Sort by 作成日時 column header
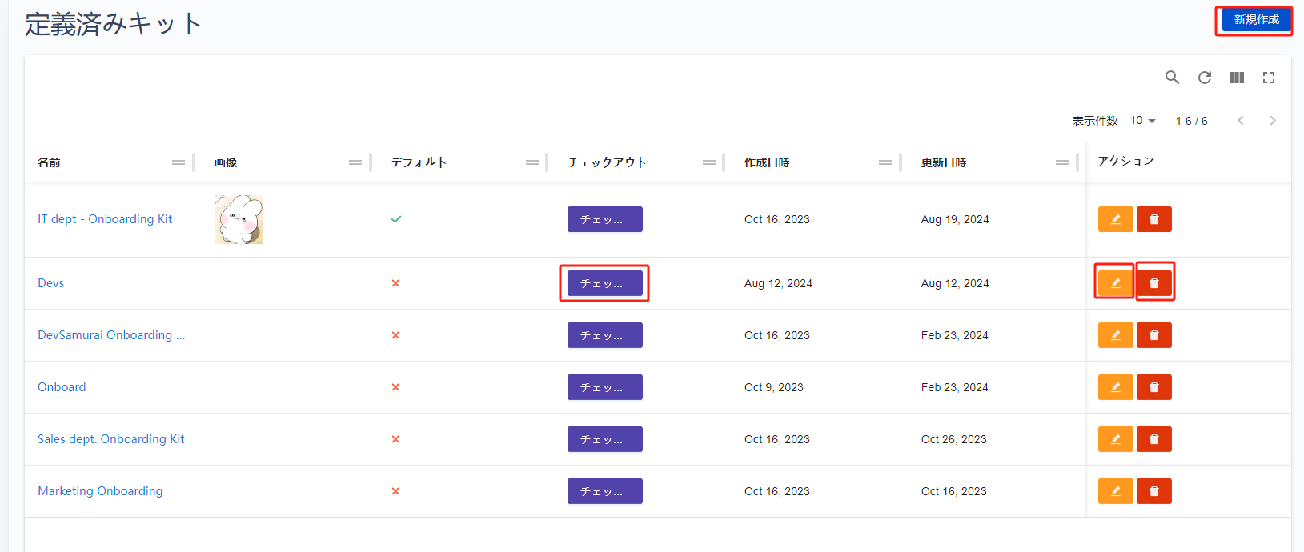 [767, 162]
